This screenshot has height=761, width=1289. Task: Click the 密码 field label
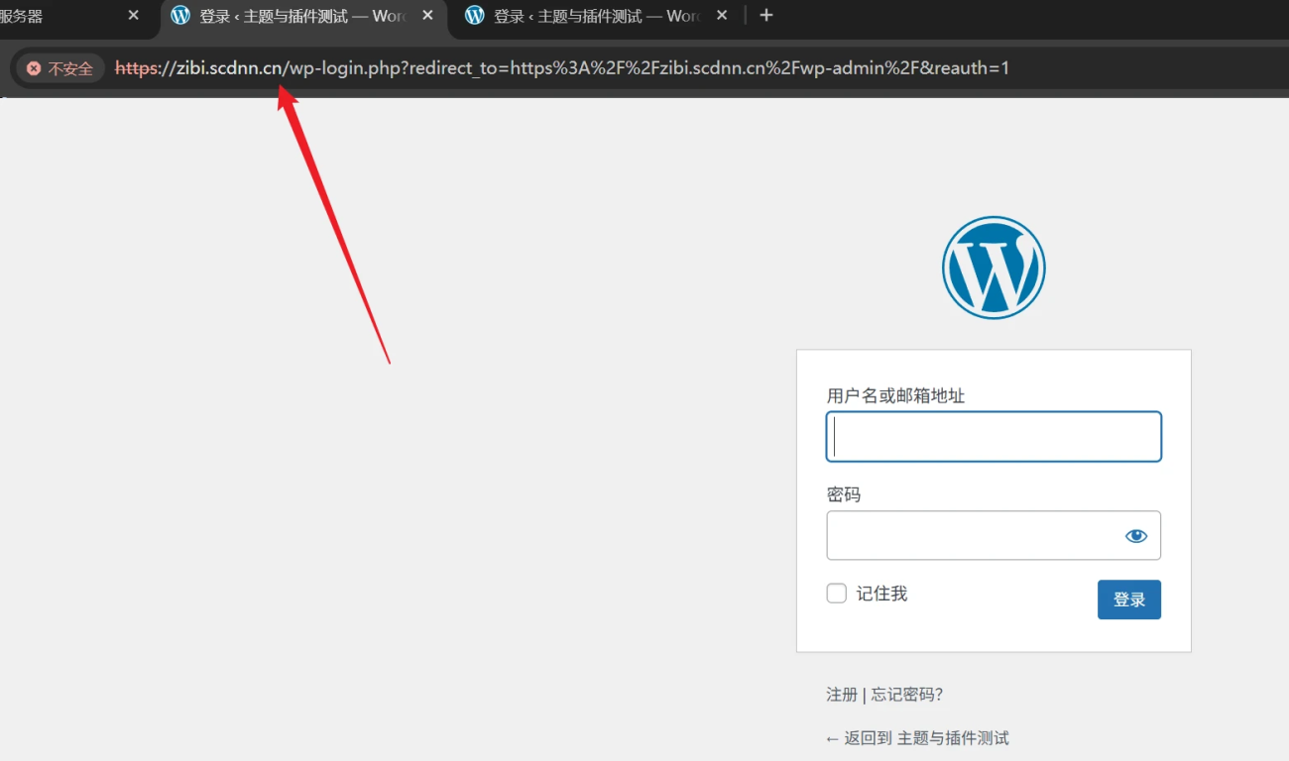click(844, 494)
